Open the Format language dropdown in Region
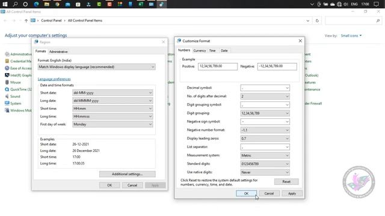This screenshot has height=216, width=385. tap(96, 67)
